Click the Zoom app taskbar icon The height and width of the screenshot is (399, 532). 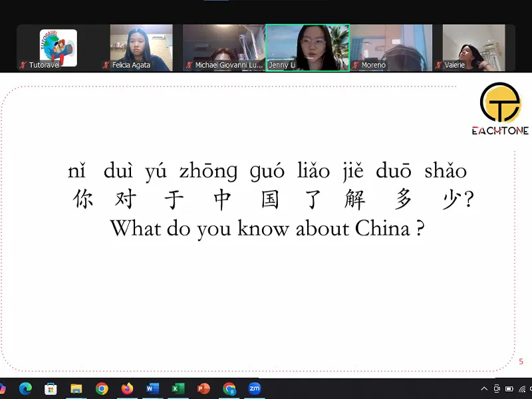255,388
